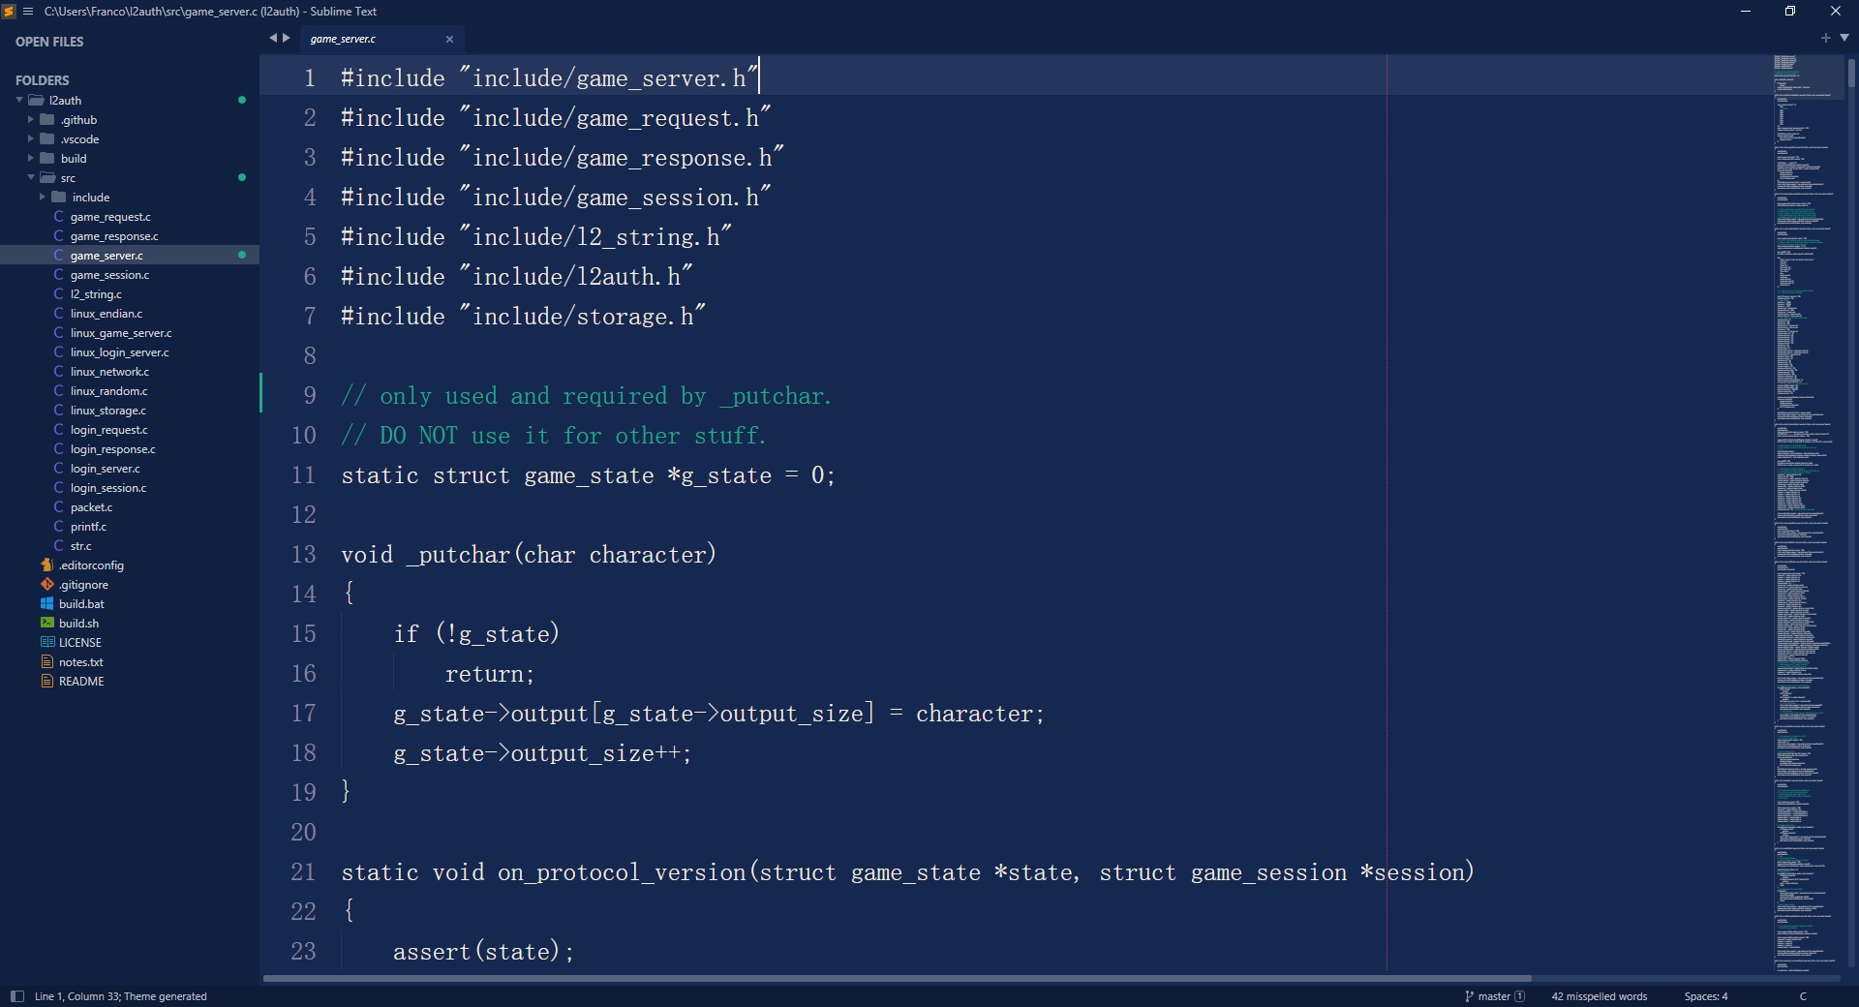Screen dimensions: 1859x1007
Task: Open login_session.c file
Action: pos(108,488)
